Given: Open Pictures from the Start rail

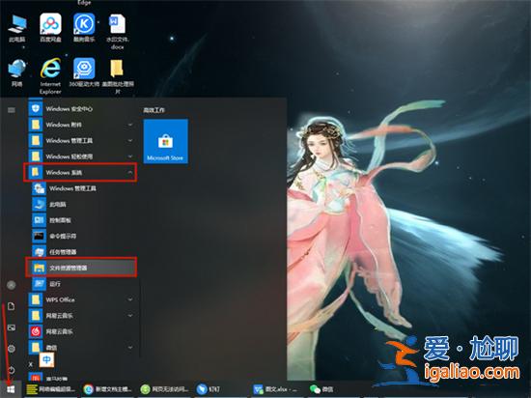Looking at the screenshot, I should [x=12, y=327].
